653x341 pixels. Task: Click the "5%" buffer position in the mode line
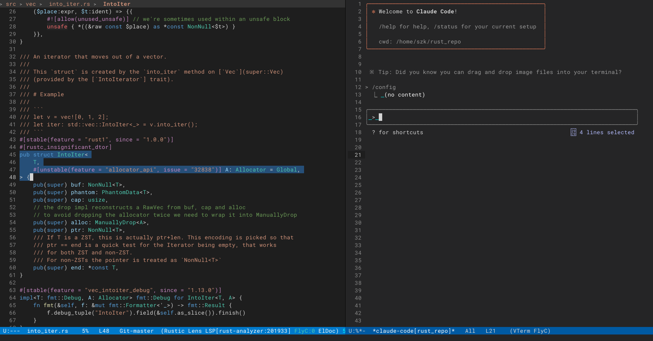(x=85, y=331)
